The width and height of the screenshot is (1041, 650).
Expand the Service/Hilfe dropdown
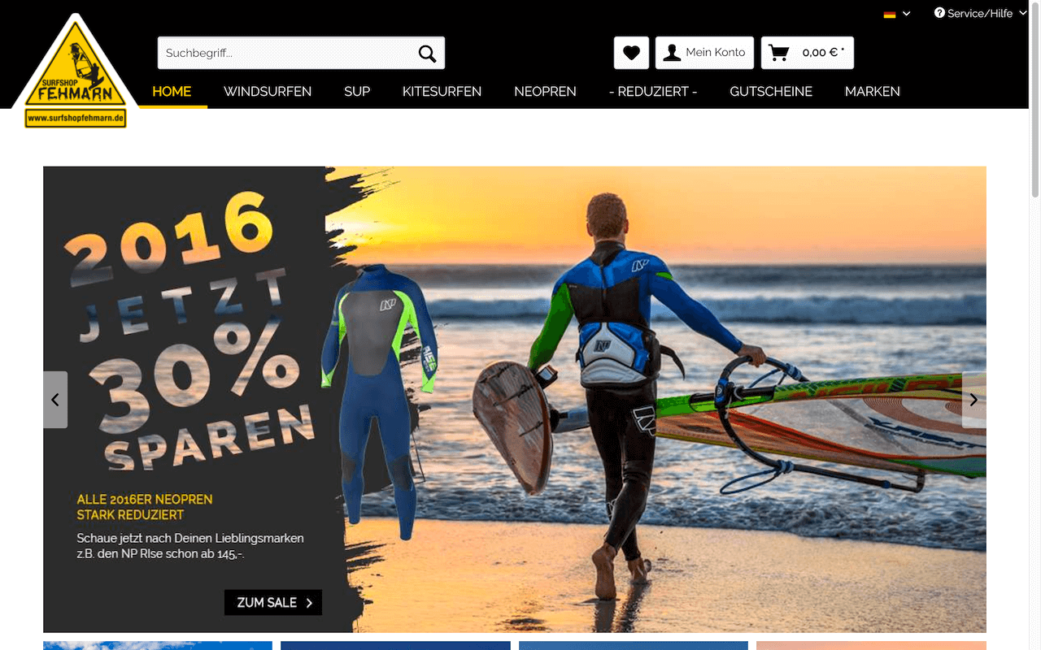coord(980,13)
